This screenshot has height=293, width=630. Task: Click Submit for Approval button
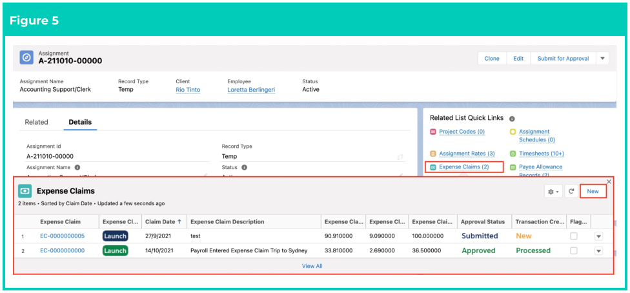pos(563,58)
